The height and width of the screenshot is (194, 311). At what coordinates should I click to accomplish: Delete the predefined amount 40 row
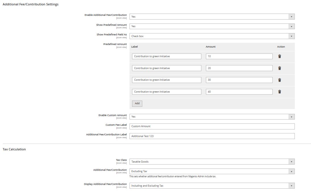click(279, 92)
